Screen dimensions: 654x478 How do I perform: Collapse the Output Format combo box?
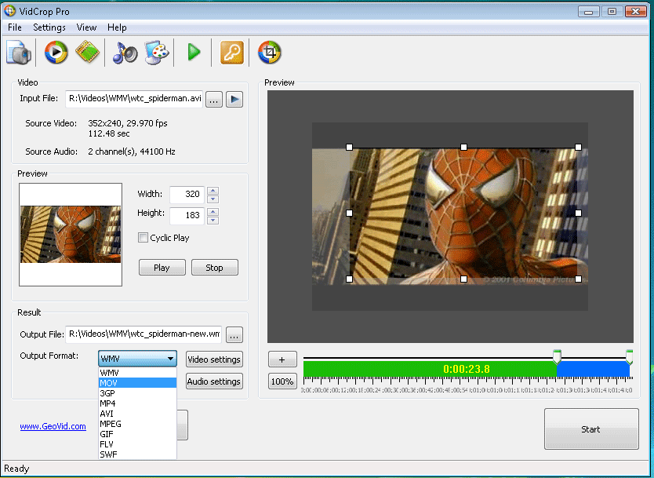tap(170, 359)
